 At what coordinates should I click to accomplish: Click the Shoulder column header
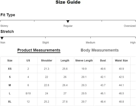pyautogui.click(x=47, y=61)
